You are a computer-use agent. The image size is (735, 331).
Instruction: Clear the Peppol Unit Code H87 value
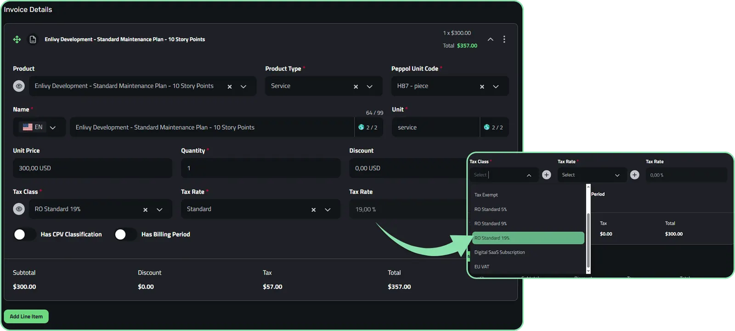pyautogui.click(x=482, y=87)
